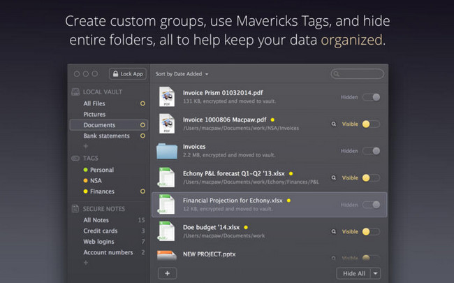The height and width of the screenshot is (283, 454).
Task: Toggle visibility of Invoice Prism 01032014.pdf
Action: pos(372,97)
